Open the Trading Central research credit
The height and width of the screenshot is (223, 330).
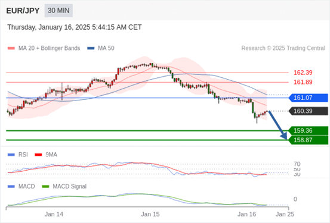coord(283,48)
